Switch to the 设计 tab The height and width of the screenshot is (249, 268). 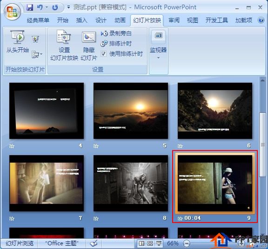101,20
